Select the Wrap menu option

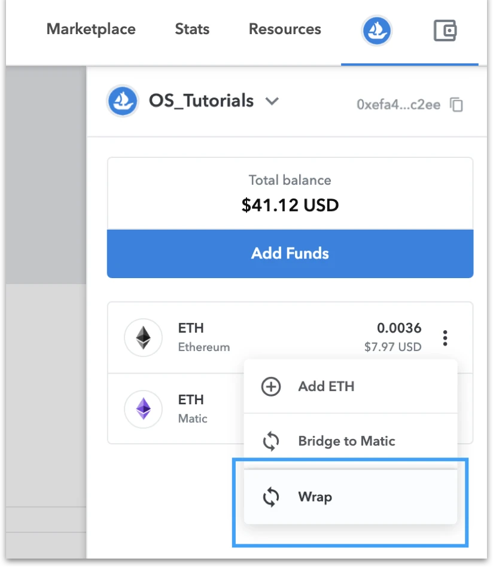click(x=351, y=497)
